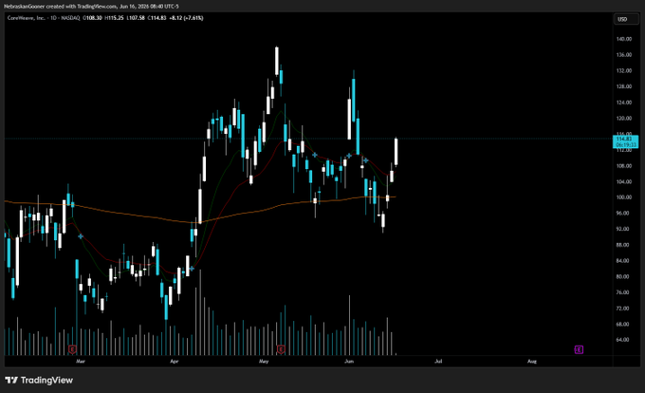Click the NASDAQ exchange label in legend
The height and width of the screenshot is (393, 645).
point(70,18)
